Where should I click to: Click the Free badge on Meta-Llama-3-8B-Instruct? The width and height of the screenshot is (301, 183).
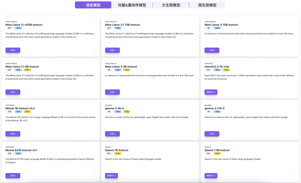coord(127,70)
